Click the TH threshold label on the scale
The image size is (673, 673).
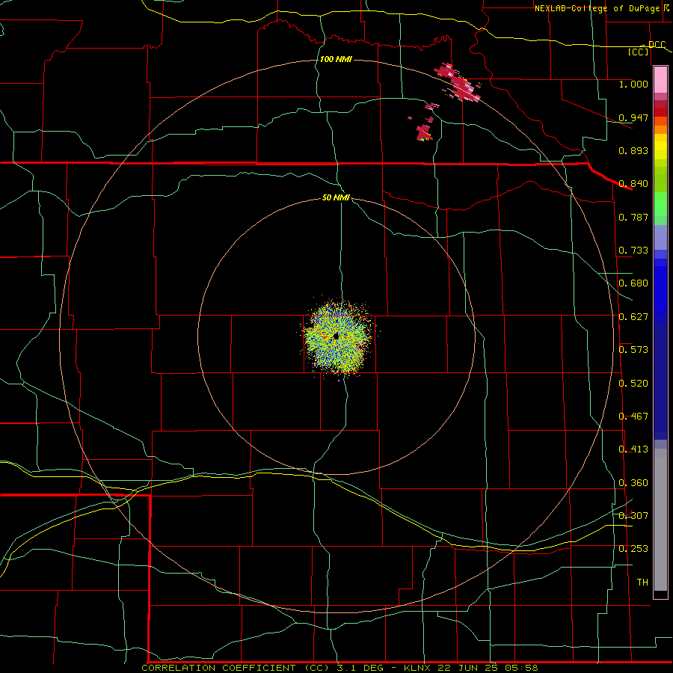pyautogui.click(x=642, y=583)
